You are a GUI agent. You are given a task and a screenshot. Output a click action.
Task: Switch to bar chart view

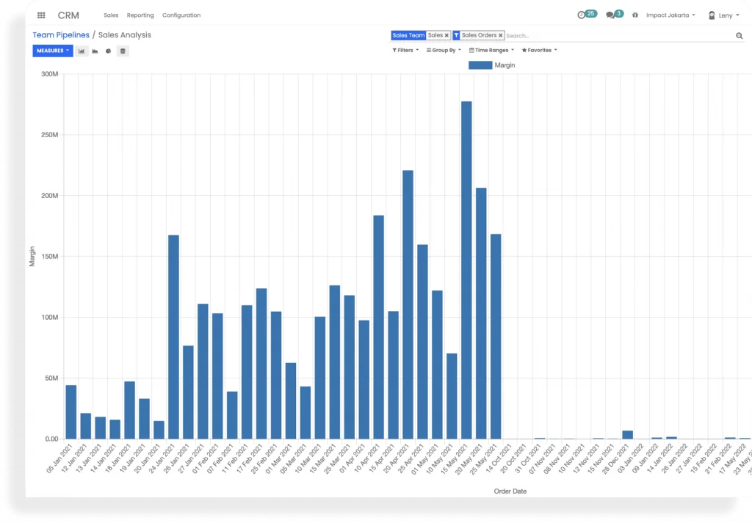pyautogui.click(x=82, y=51)
